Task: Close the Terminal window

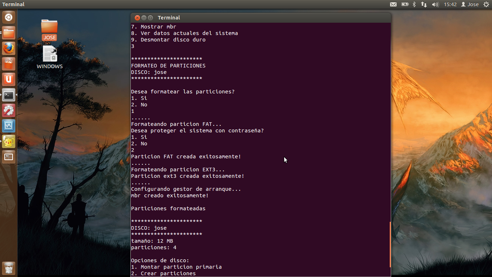Action: point(137,18)
